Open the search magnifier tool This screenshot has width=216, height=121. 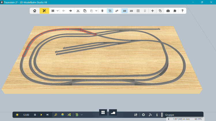tap(56, 115)
